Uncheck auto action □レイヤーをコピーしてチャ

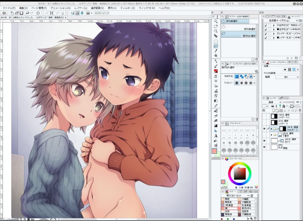point(266,34)
